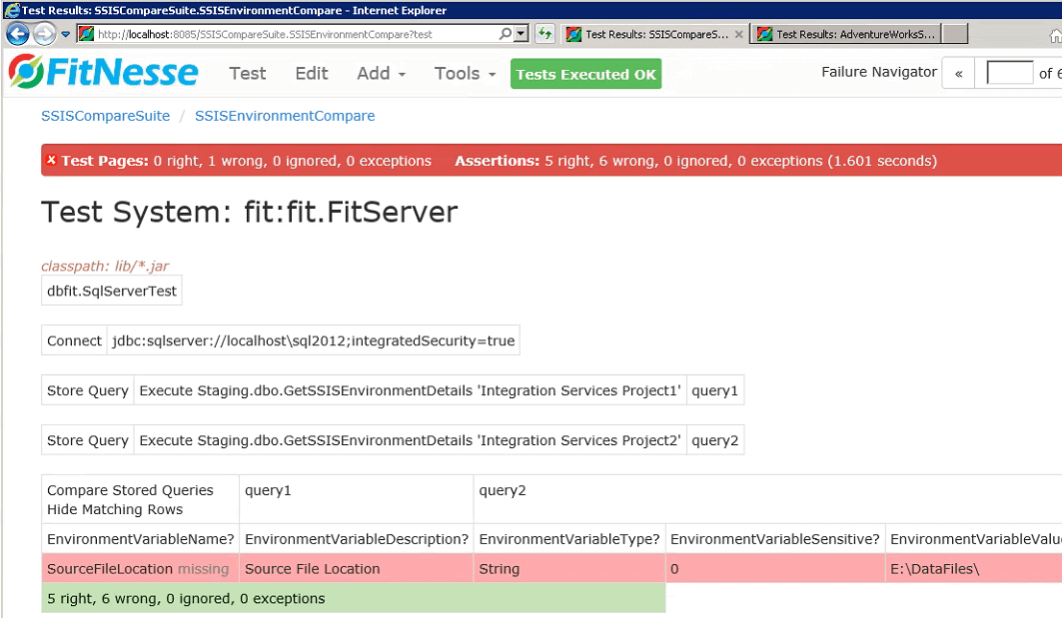Click the FitNesse logo
The height and width of the screenshot is (618, 1062).
(x=103, y=73)
